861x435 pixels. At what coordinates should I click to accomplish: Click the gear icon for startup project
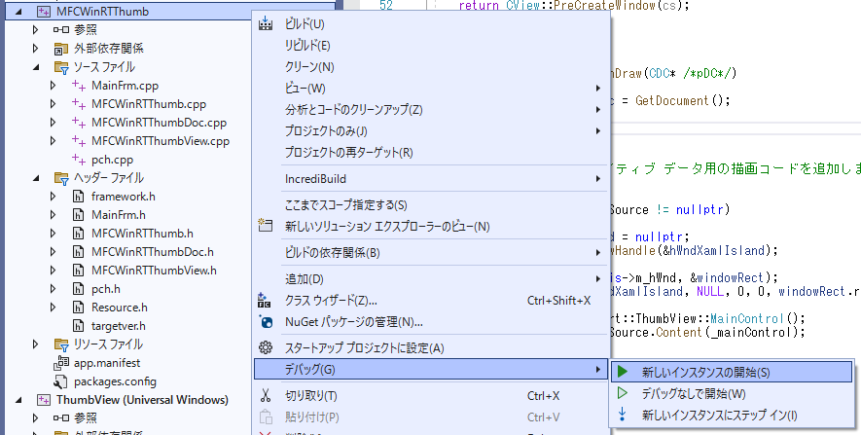[266, 347]
